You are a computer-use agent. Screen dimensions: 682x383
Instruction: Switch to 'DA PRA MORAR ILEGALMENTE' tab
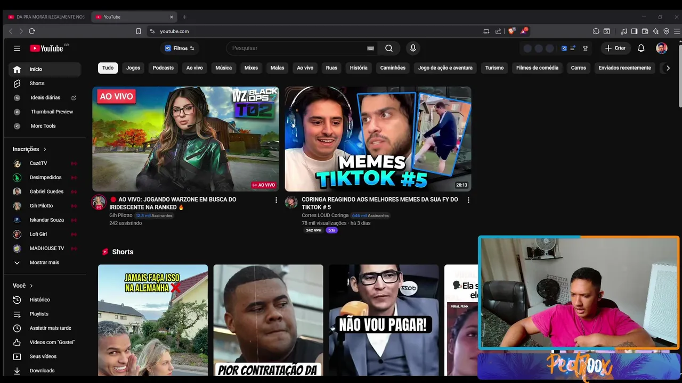[47, 17]
